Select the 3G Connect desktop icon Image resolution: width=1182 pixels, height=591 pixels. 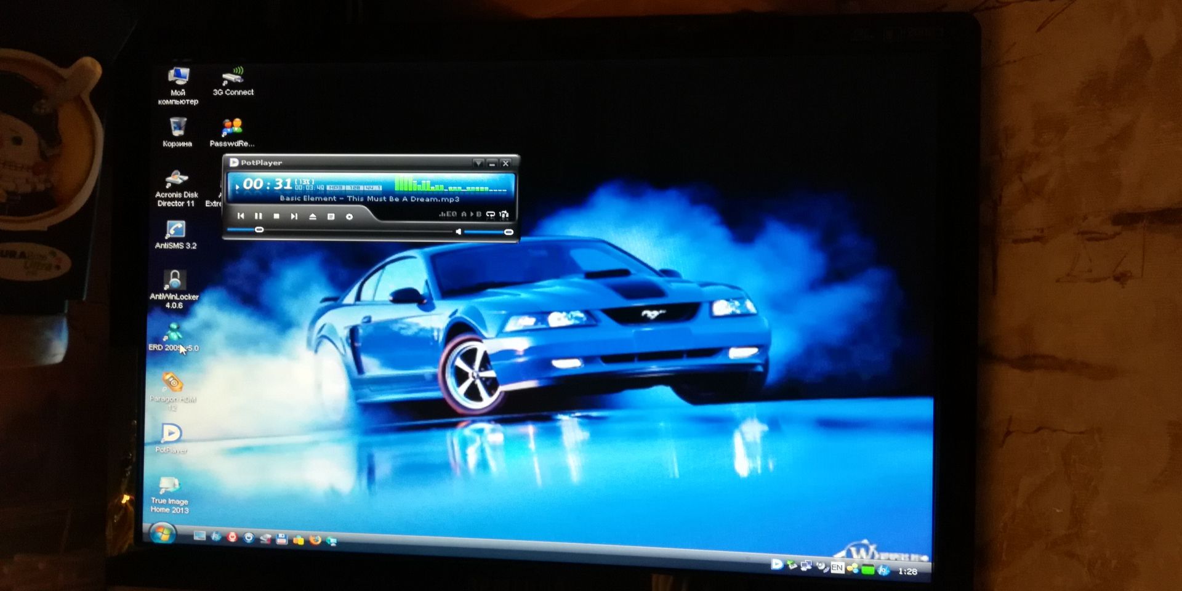point(233,81)
